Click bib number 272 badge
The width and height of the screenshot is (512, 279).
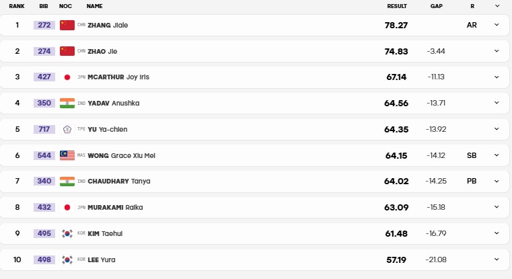coord(44,25)
